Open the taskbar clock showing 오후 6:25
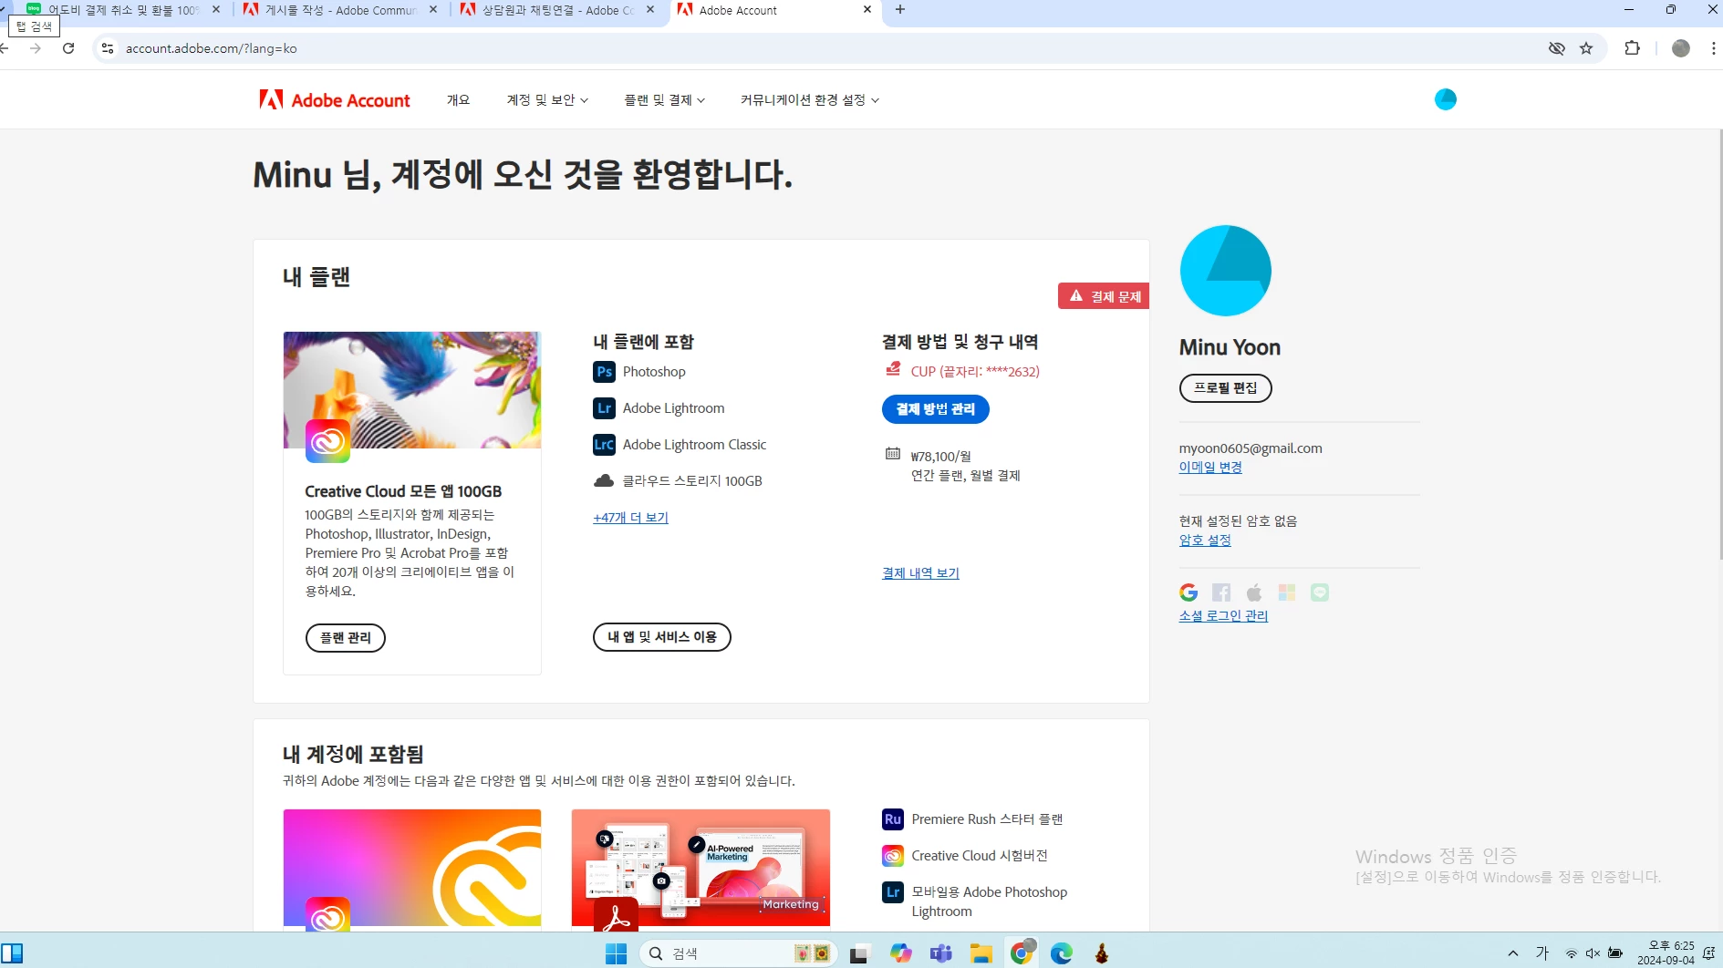 (x=1666, y=953)
